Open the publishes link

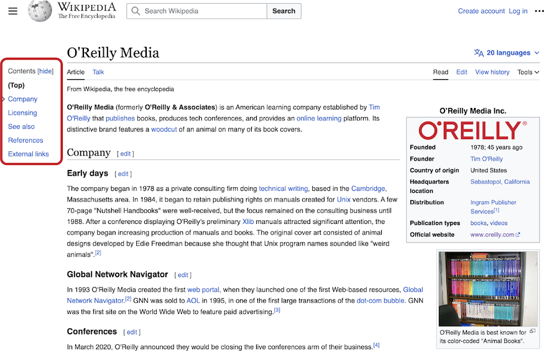click(x=120, y=118)
